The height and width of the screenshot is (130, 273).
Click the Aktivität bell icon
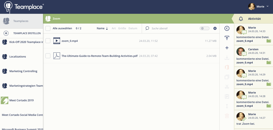[241, 19]
